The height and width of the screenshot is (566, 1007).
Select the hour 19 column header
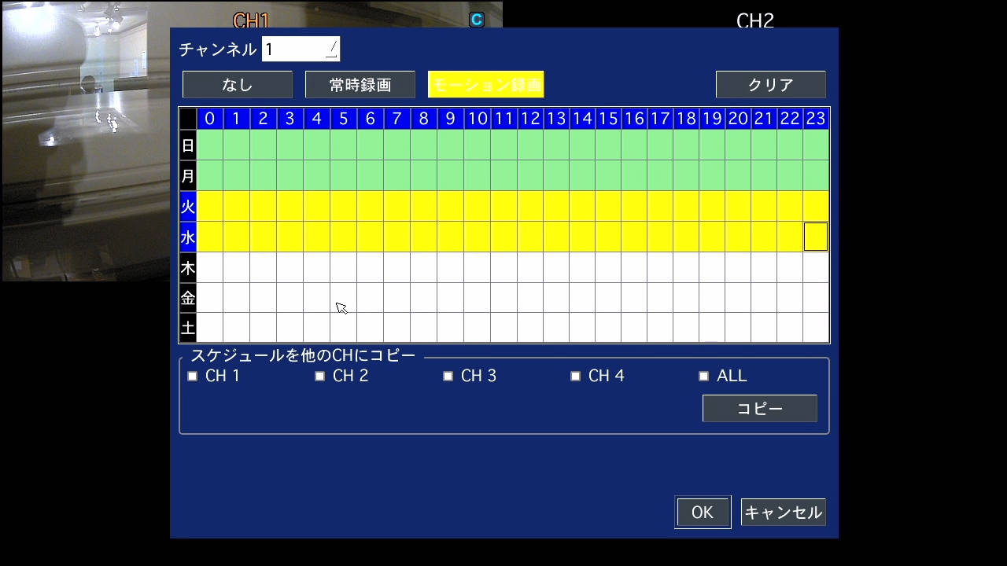point(712,119)
